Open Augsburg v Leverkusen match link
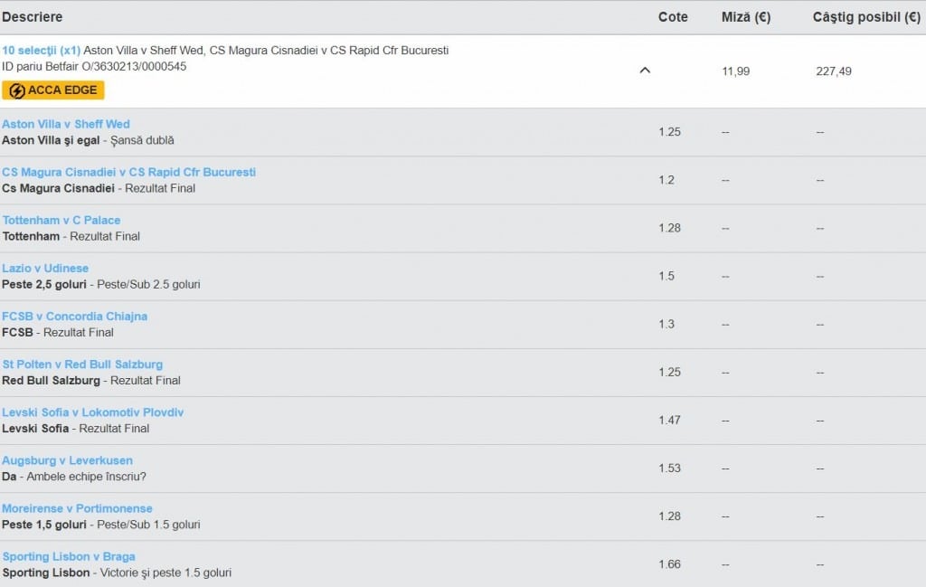The height and width of the screenshot is (587, 926). pyautogui.click(x=67, y=460)
